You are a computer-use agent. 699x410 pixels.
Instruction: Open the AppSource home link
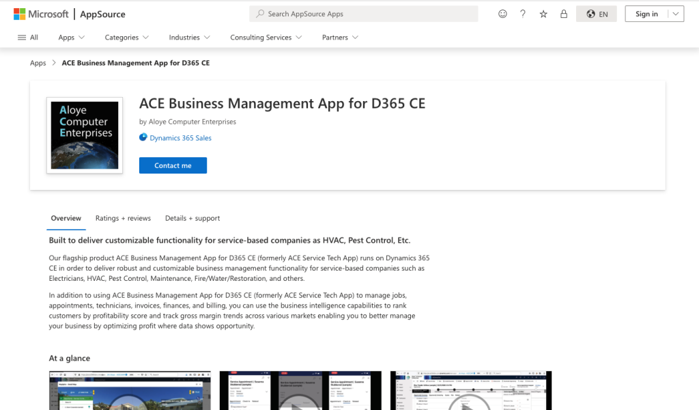tap(102, 14)
